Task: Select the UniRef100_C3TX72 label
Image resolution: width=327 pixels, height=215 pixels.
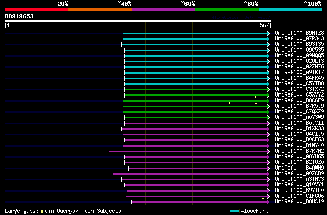Action: [x=299, y=89]
